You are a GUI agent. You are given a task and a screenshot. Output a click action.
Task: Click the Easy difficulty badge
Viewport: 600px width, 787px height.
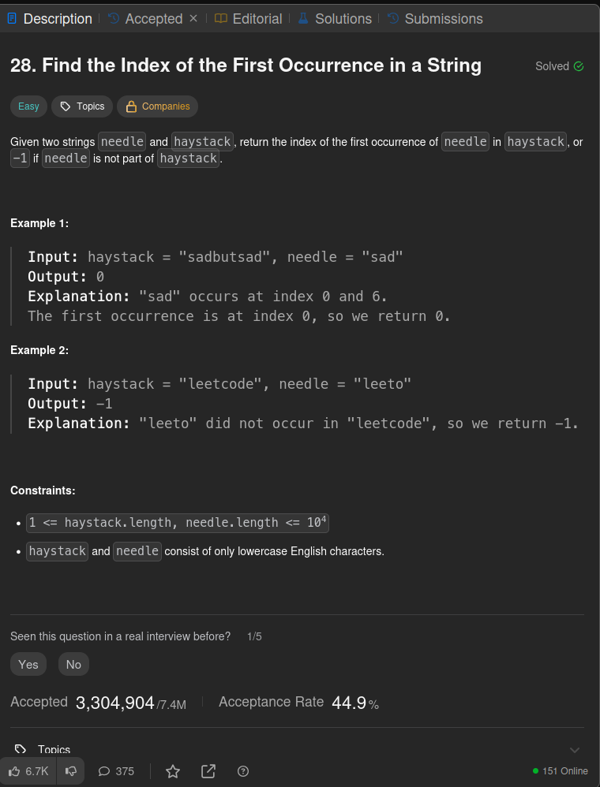(28, 106)
